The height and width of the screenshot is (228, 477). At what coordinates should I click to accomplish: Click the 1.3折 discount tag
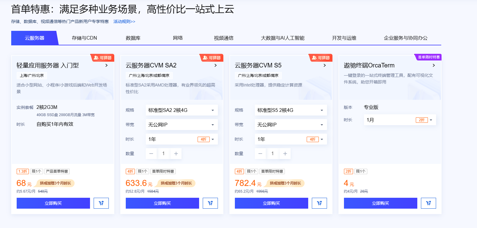pyautogui.click(x=23, y=171)
